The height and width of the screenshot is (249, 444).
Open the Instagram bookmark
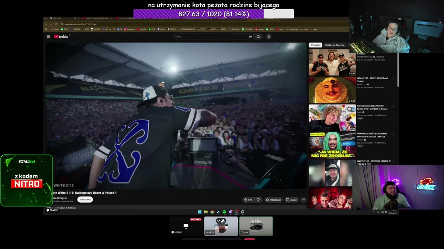point(129,29)
